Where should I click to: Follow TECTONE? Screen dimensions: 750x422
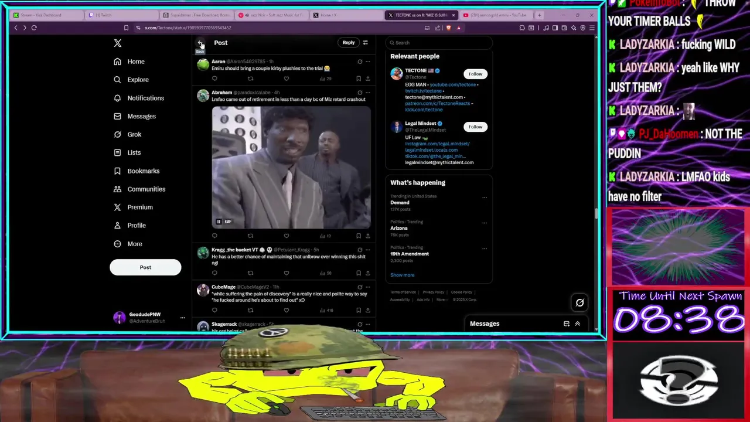pos(475,74)
